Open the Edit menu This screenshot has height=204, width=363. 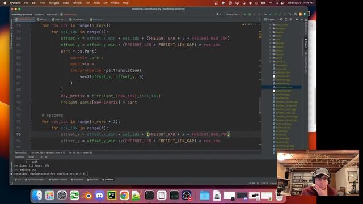[34, 3]
